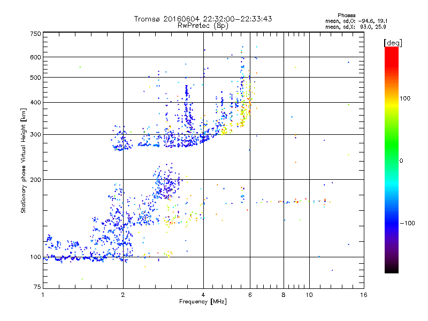Click x-axis tick label "8"

pyautogui.click(x=284, y=295)
